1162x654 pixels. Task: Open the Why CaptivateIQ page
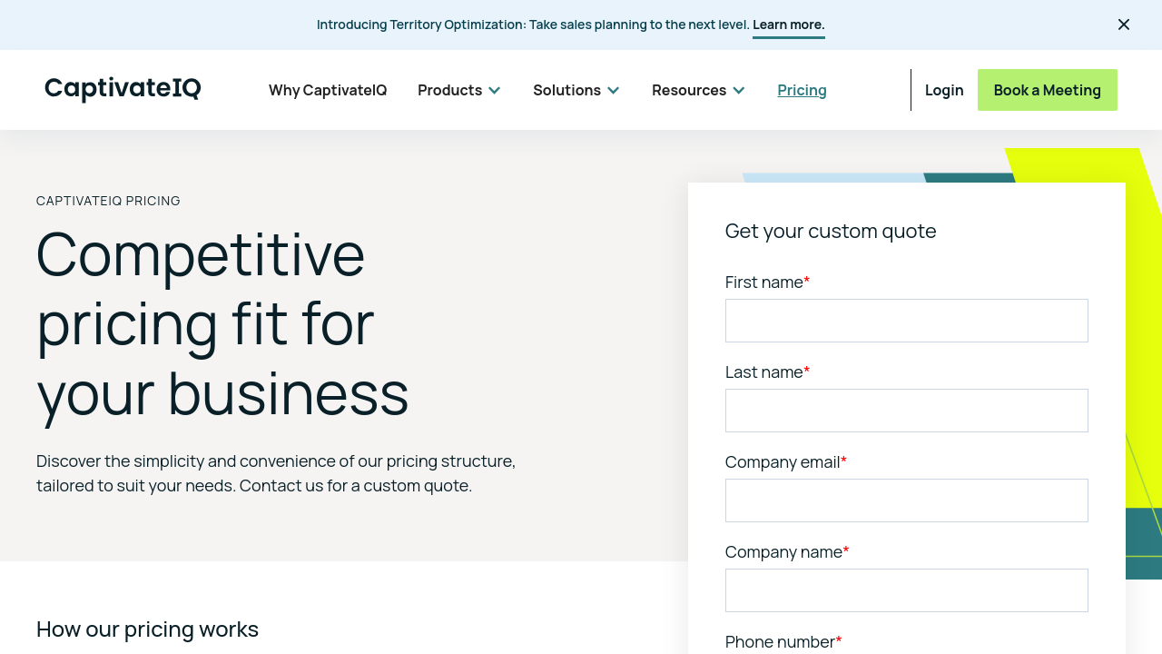(328, 90)
